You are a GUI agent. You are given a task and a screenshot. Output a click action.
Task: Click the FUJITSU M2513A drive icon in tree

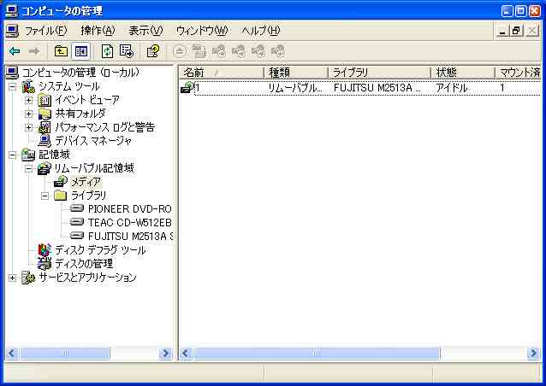tap(77, 236)
